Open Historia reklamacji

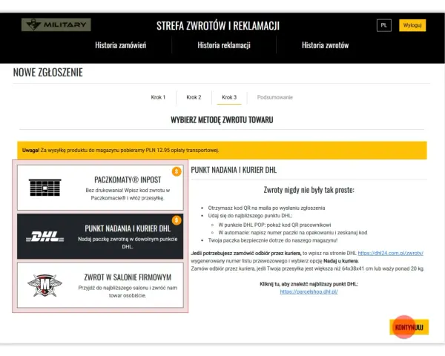tap(224, 45)
